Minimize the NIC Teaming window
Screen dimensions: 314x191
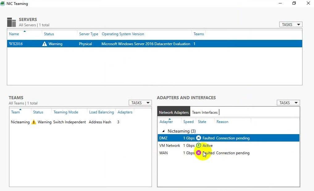click(x=280, y=3)
